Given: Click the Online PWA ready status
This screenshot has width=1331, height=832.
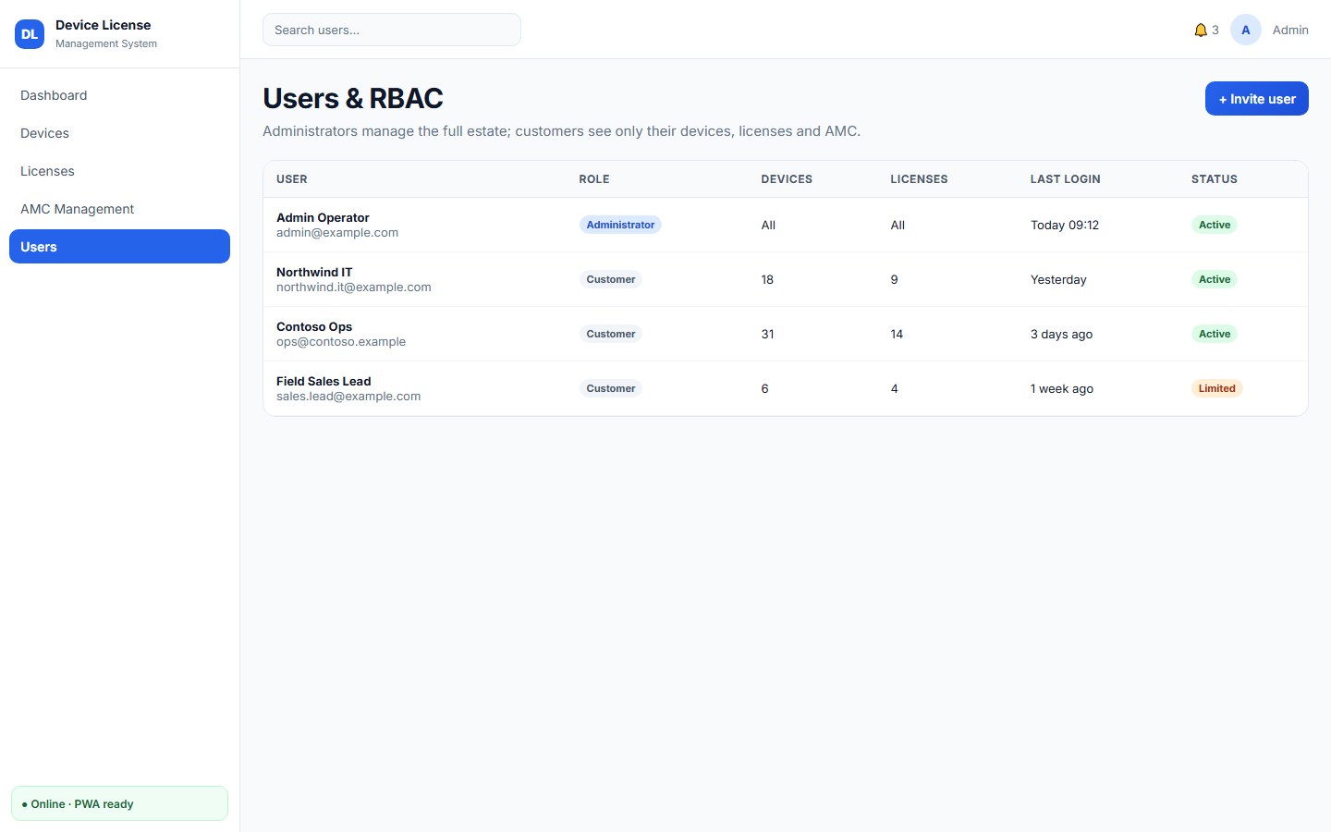Looking at the screenshot, I should 119,803.
